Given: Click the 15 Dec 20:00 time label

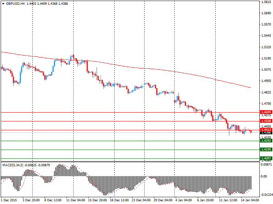Looking at the screenshot, I should [x=98, y=200].
